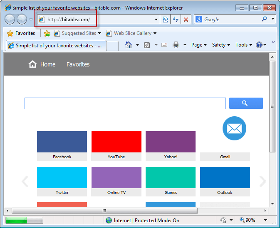The height and width of the screenshot is (228, 280).
Task: Click the Gmail envelope circle icon
Action: coord(234,128)
